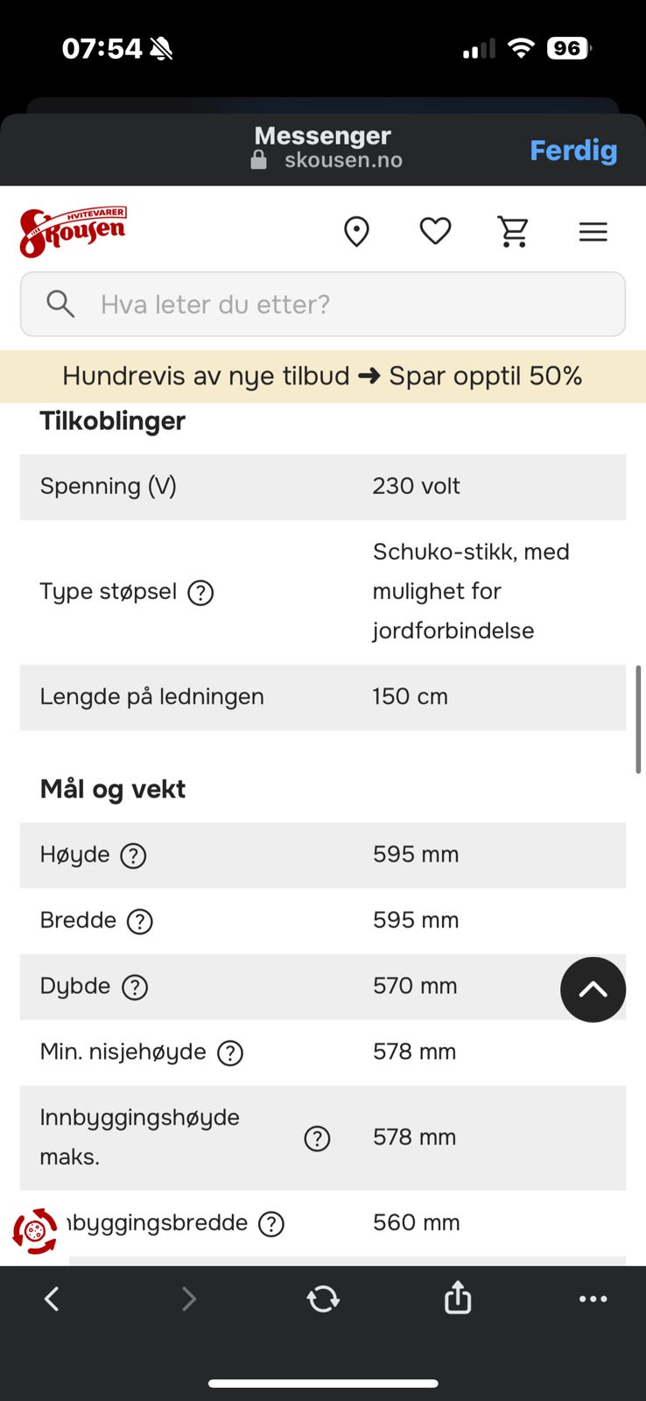
Task: Tap Ferdig to close the browser
Action: 573,151
